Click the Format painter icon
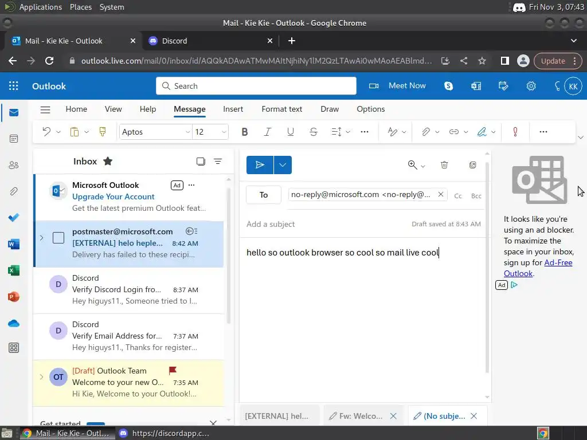Viewport: 587px width, 440px height. coord(103,132)
